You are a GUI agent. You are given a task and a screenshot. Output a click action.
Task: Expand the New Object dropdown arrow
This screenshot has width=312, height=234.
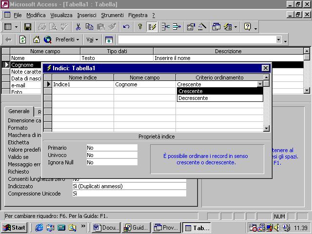[236, 27]
